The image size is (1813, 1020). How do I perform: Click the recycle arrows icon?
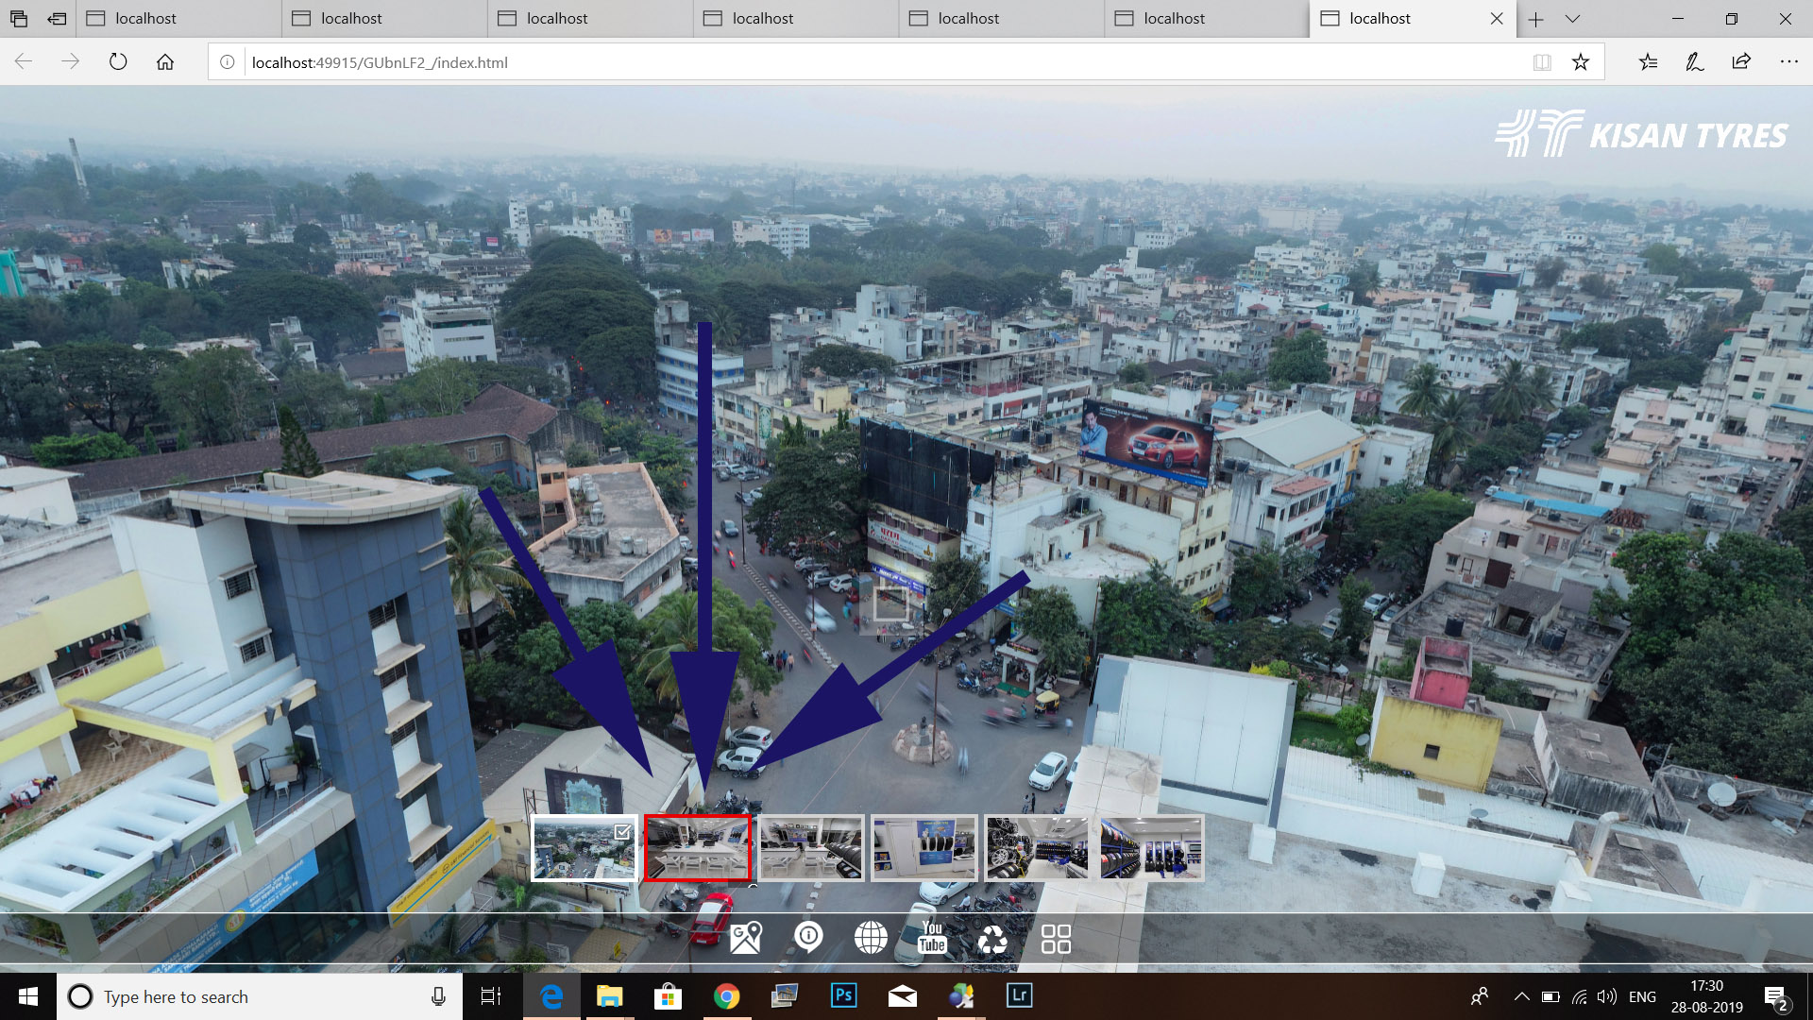tap(992, 939)
